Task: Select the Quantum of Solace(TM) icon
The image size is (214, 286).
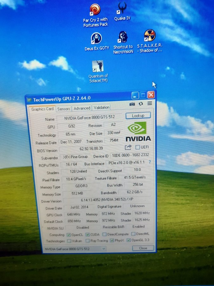Action: pyautogui.click(x=98, y=71)
